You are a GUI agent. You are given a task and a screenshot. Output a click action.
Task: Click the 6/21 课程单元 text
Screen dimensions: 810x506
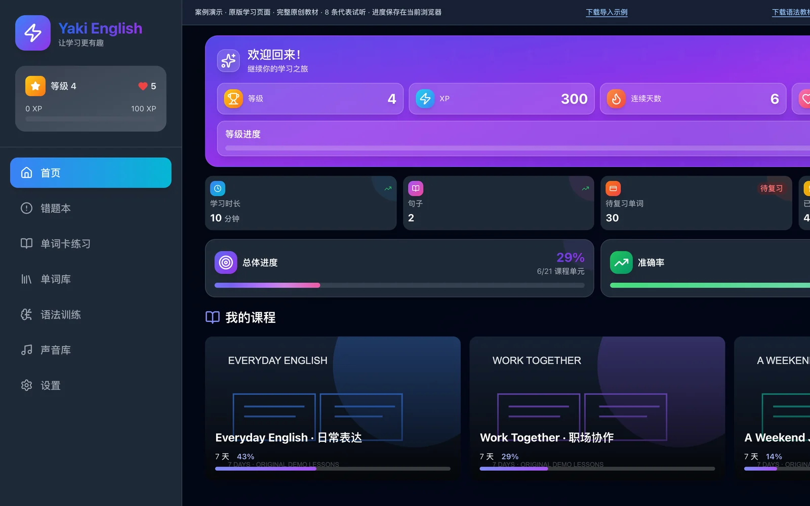tap(560, 271)
